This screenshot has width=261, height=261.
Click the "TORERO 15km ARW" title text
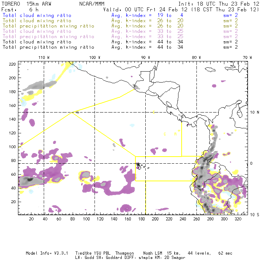click(x=26, y=4)
